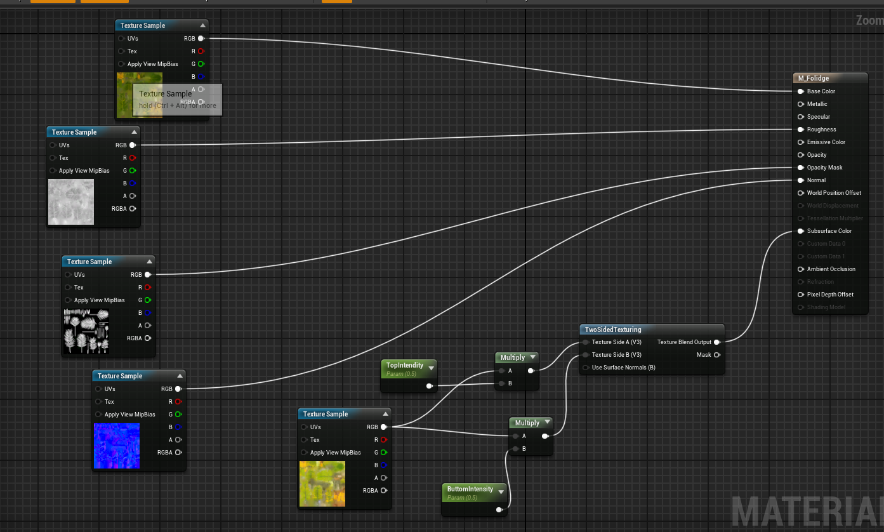Screen dimensions: 884x532
Task: Click the Mask output pin of TwoSidedTexturing
Action: 718,355
